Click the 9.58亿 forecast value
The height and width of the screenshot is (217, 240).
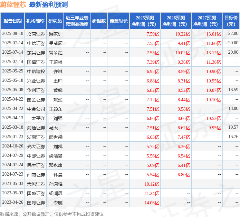pos(184,109)
